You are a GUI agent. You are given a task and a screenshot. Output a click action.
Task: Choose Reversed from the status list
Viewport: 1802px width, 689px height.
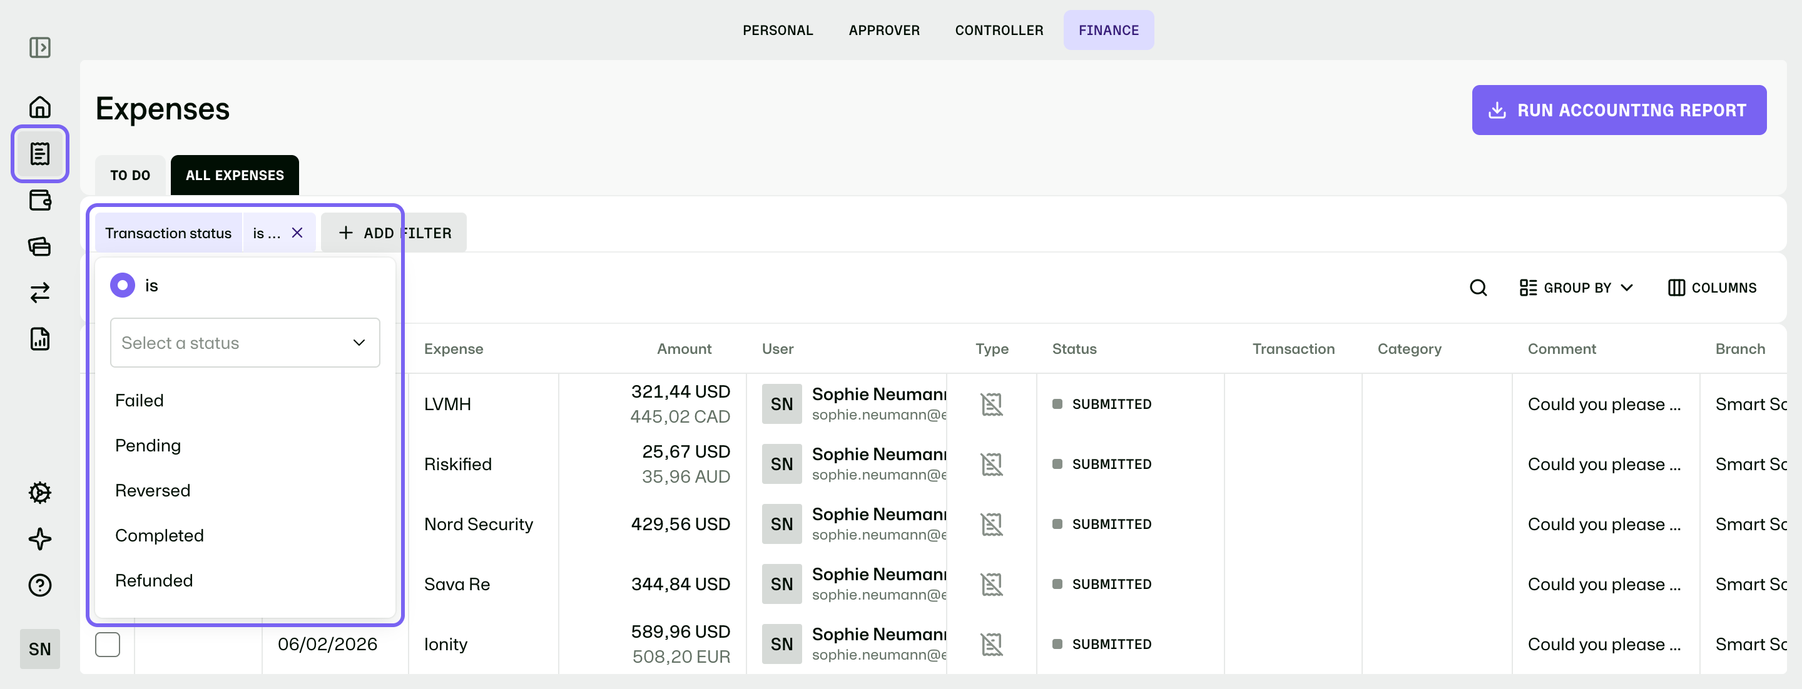pyautogui.click(x=153, y=491)
